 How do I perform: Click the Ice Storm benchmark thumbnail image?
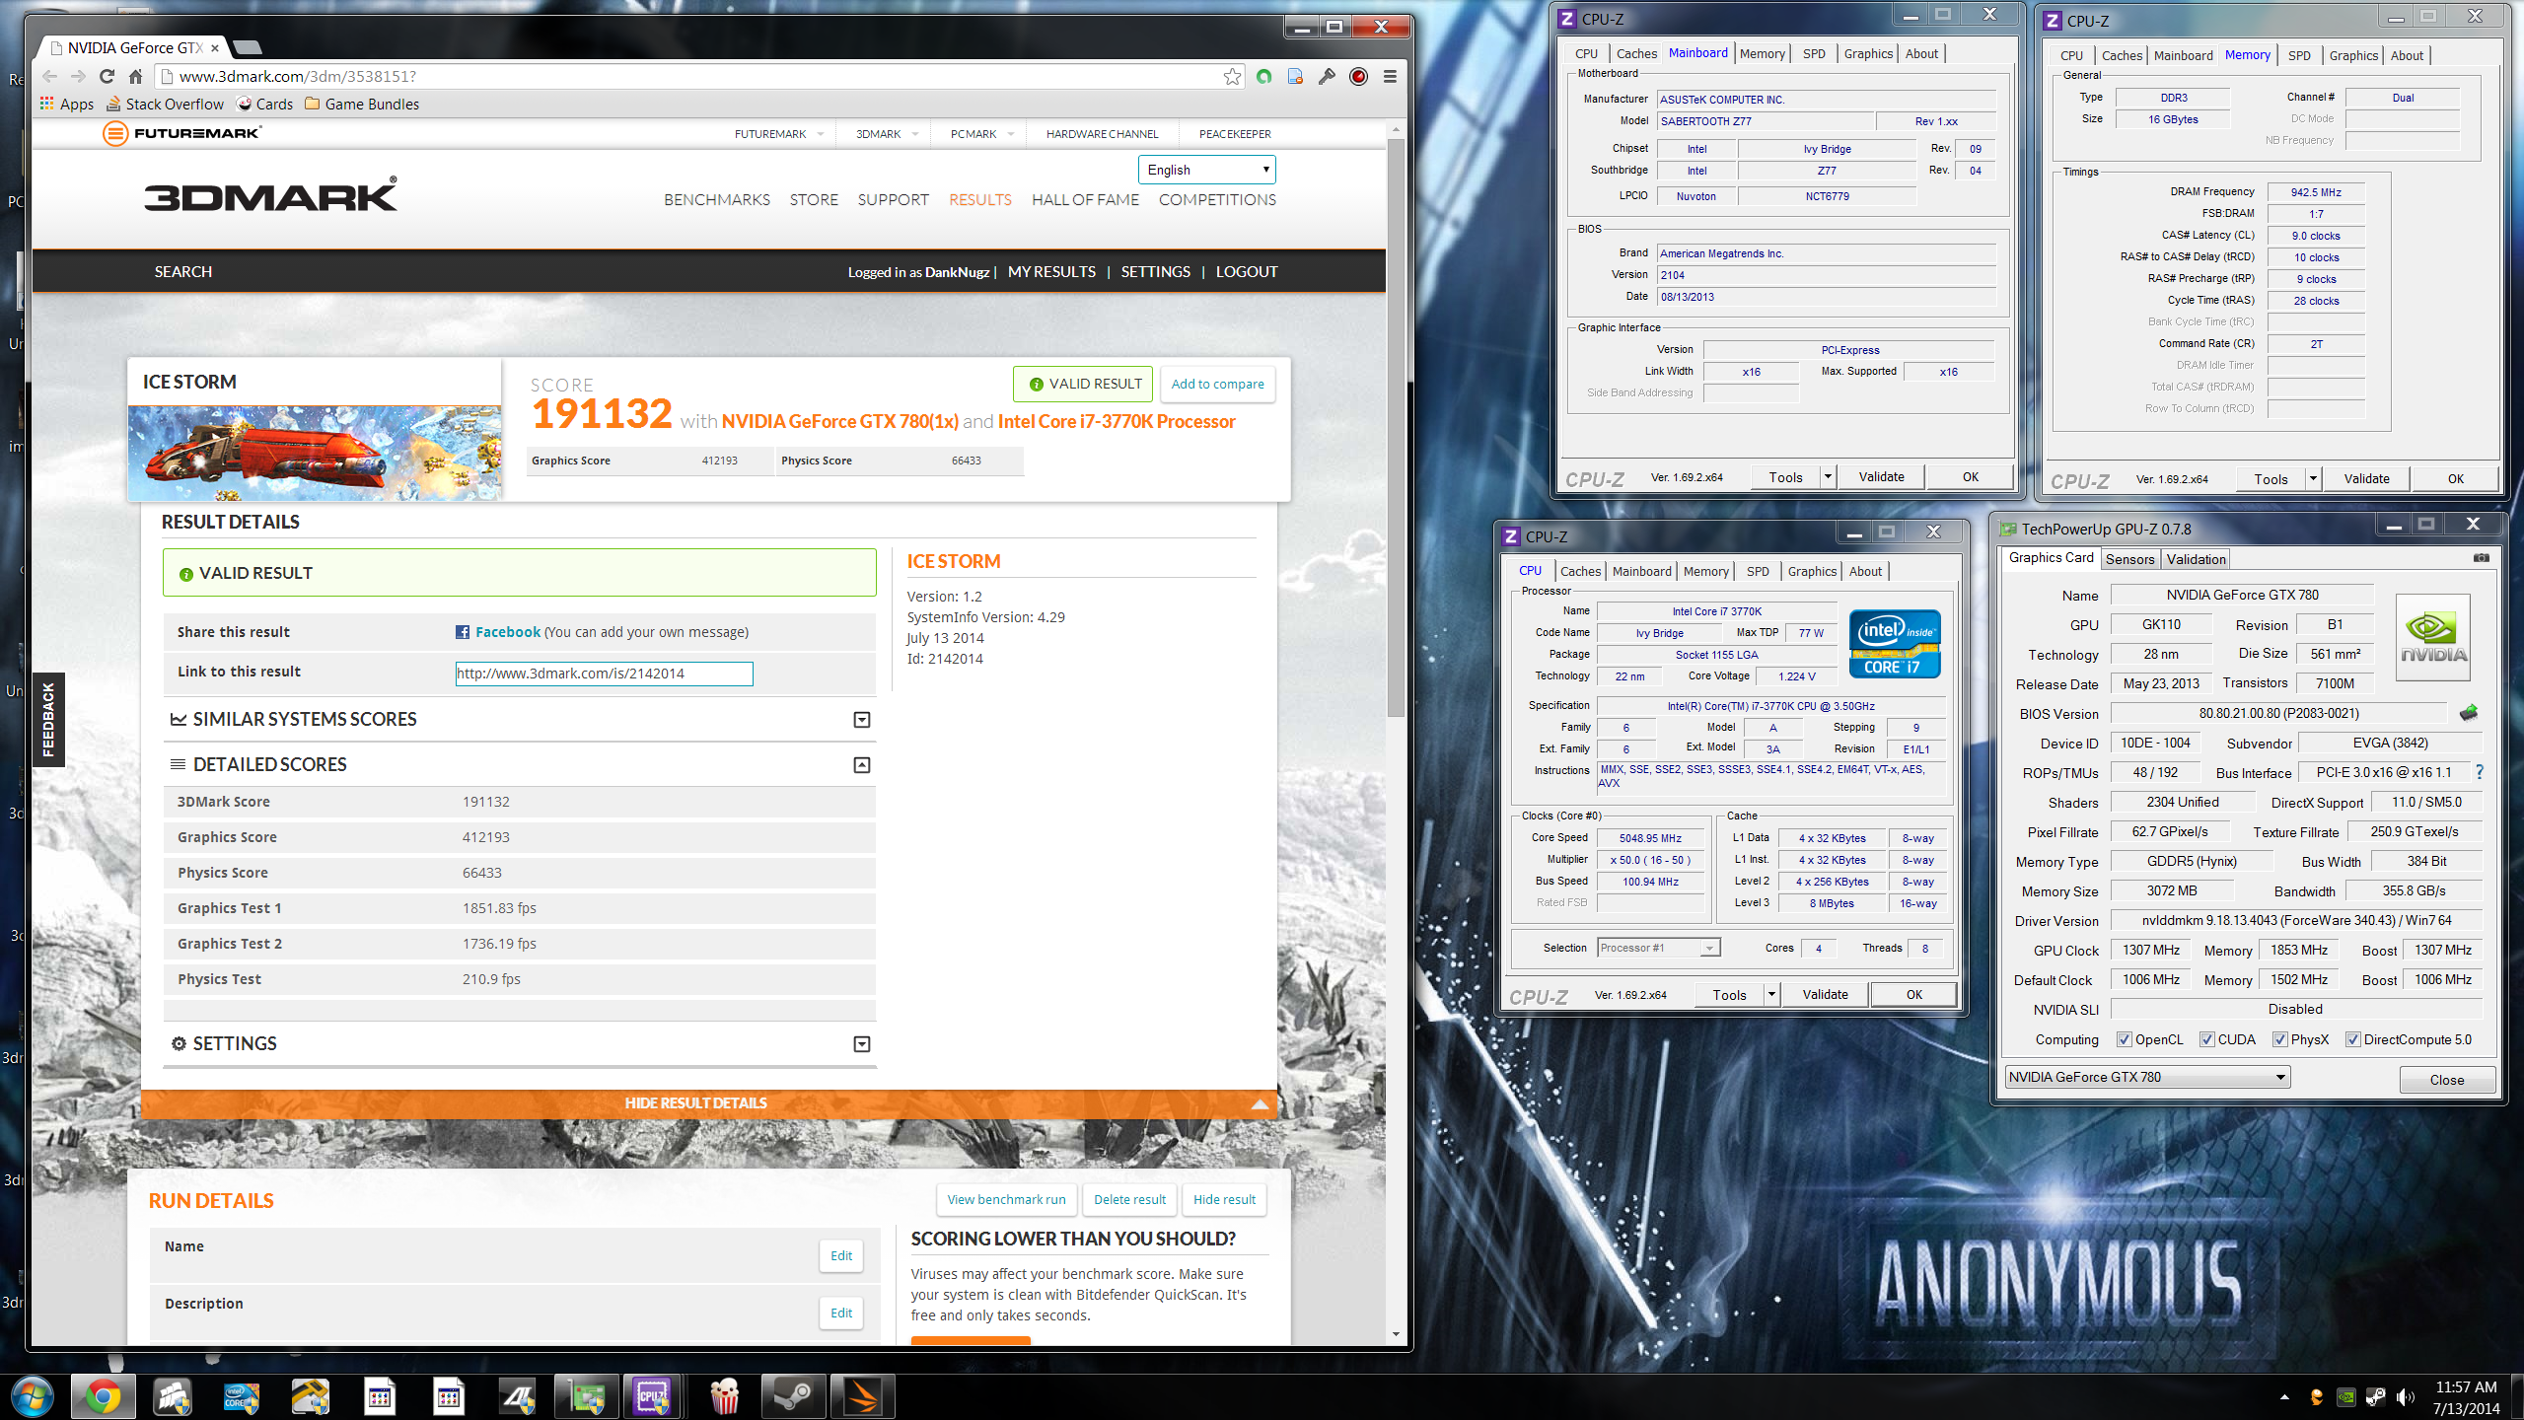[315, 453]
